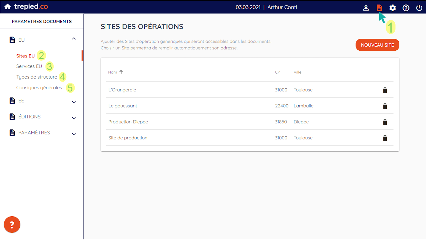Expand the PARAMÈTRES section

tap(74, 134)
